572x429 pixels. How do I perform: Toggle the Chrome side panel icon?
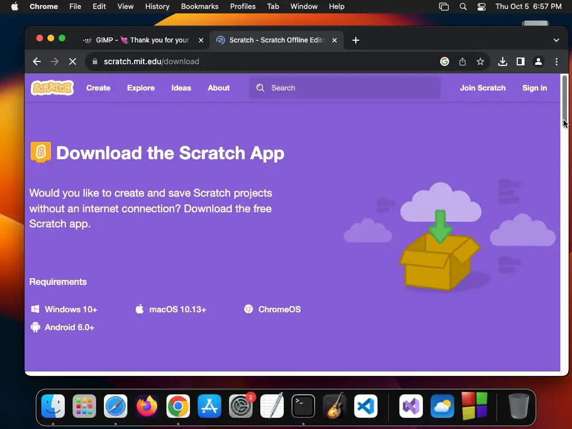tap(521, 61)
